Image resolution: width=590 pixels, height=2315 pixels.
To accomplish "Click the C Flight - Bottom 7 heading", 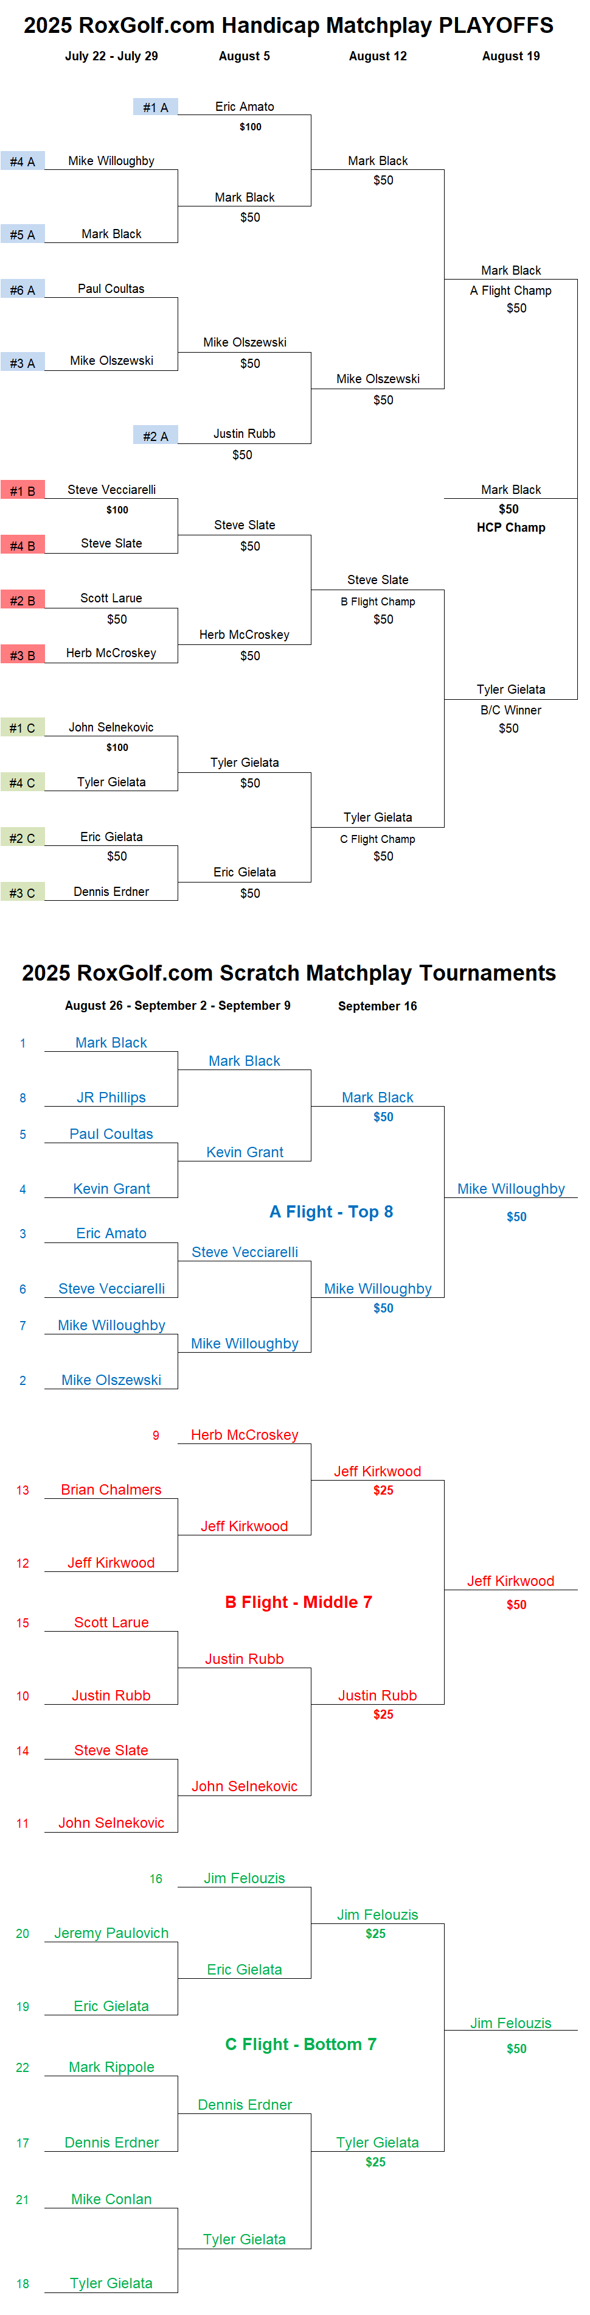I will [x=301, y=2043].
